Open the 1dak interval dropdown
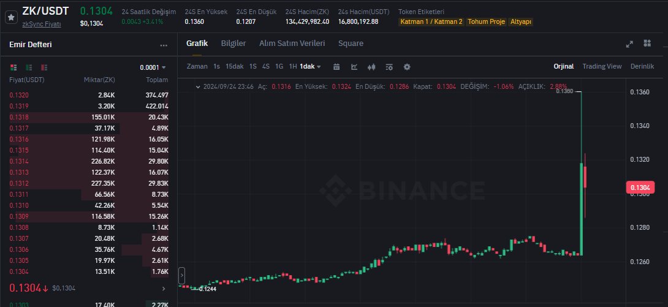 (310, 66)
